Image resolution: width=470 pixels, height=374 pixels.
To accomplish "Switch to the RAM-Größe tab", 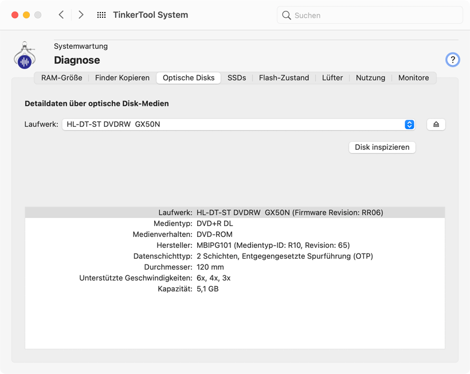I will 61,77.
